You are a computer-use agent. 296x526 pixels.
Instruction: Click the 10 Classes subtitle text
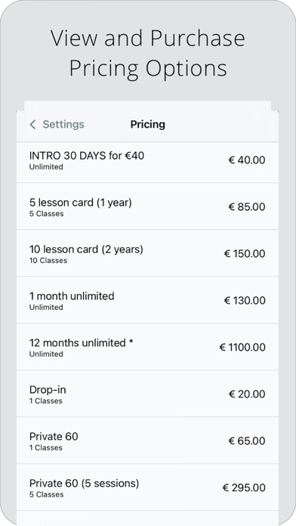click(48, 260)
